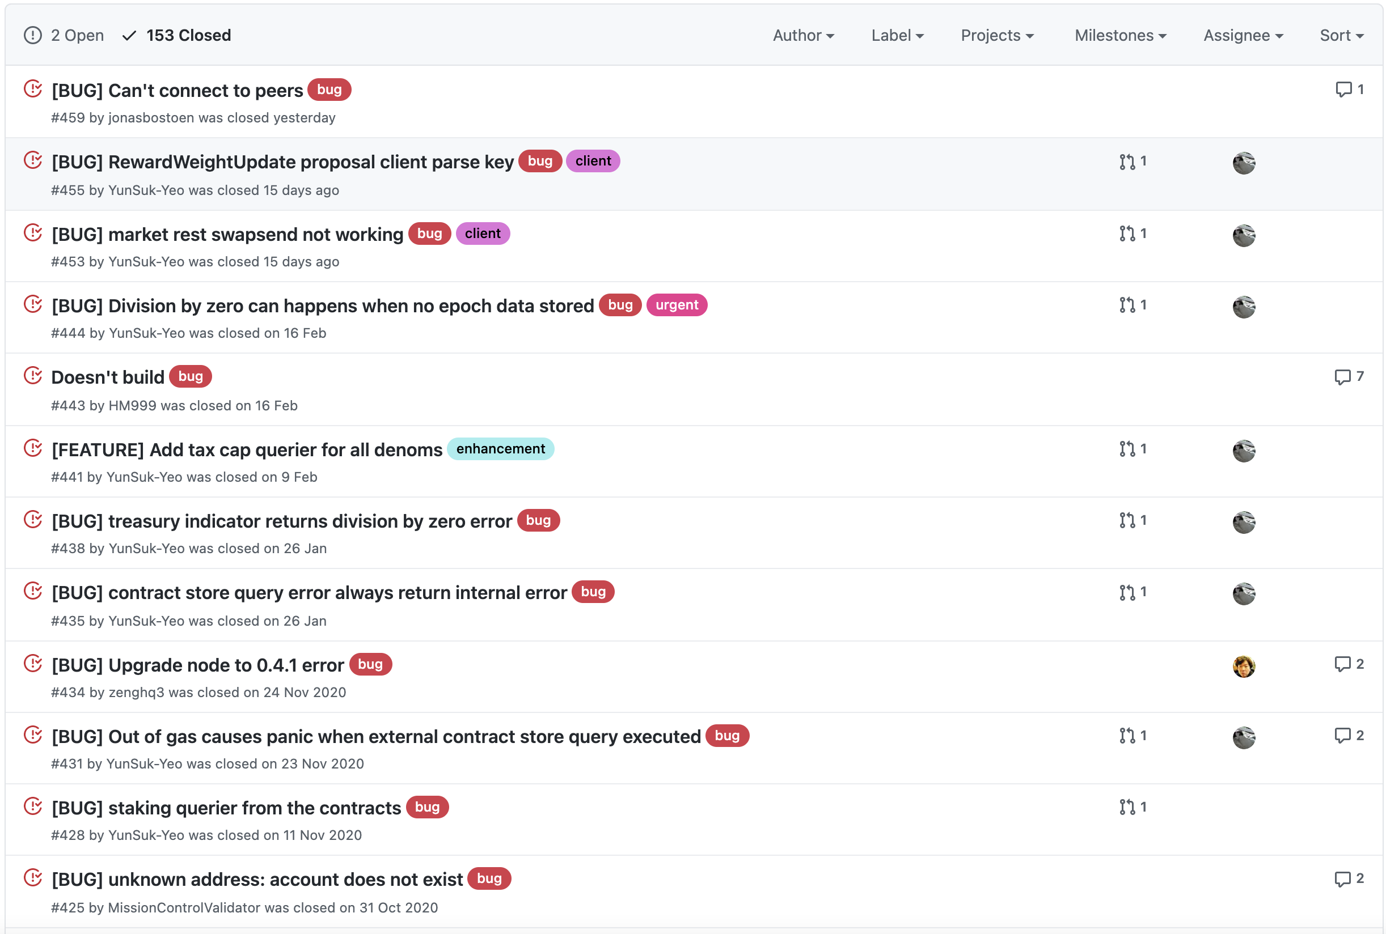Image resolution: width=1386 pixels, height=934 pixels.
Task: Switch to the 2 Open issues tab
Action: 64,36
